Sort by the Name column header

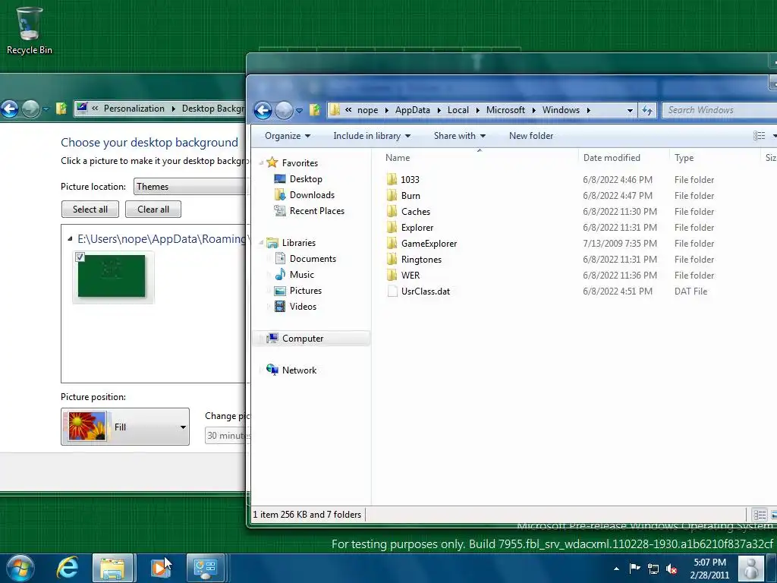pos(479,158)
